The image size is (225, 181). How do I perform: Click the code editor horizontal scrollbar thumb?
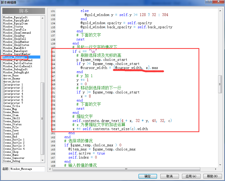point(126,169)
